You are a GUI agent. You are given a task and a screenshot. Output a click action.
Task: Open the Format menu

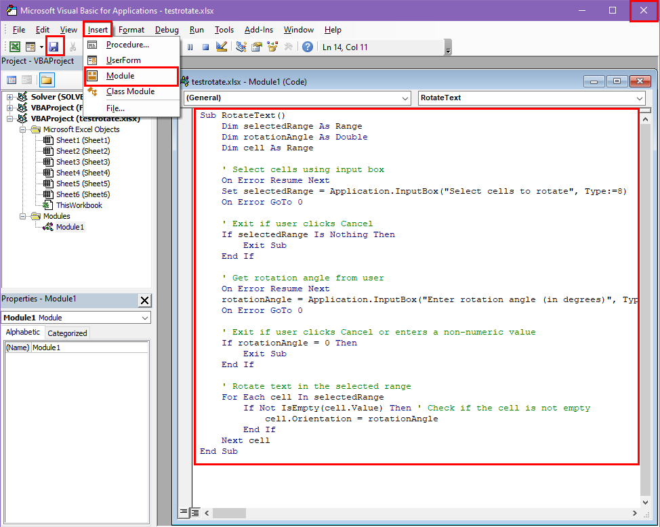coord(131,30)
